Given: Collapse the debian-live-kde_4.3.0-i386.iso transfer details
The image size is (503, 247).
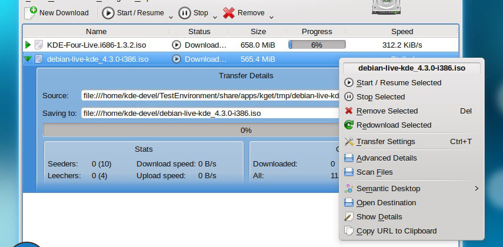Looking at the screenshot, I should click(x=28, y=59).
